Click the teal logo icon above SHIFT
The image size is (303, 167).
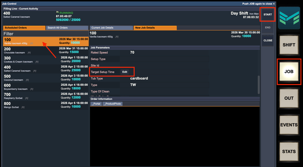(289, 18)
